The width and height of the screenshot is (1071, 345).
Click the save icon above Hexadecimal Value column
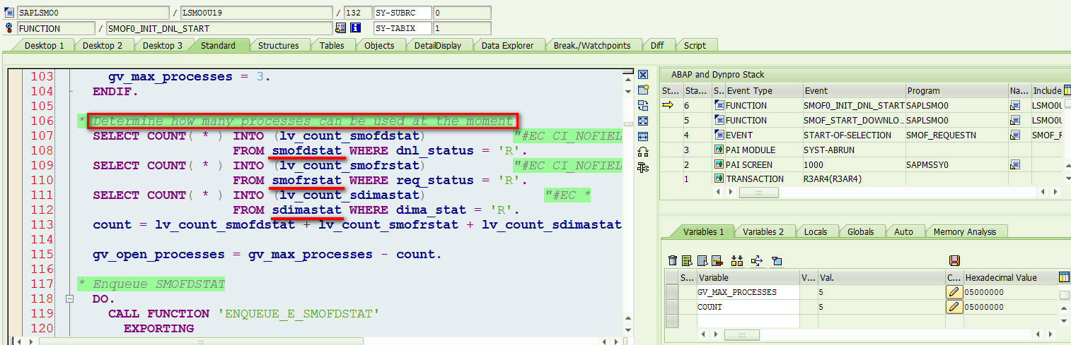(954, 261)
